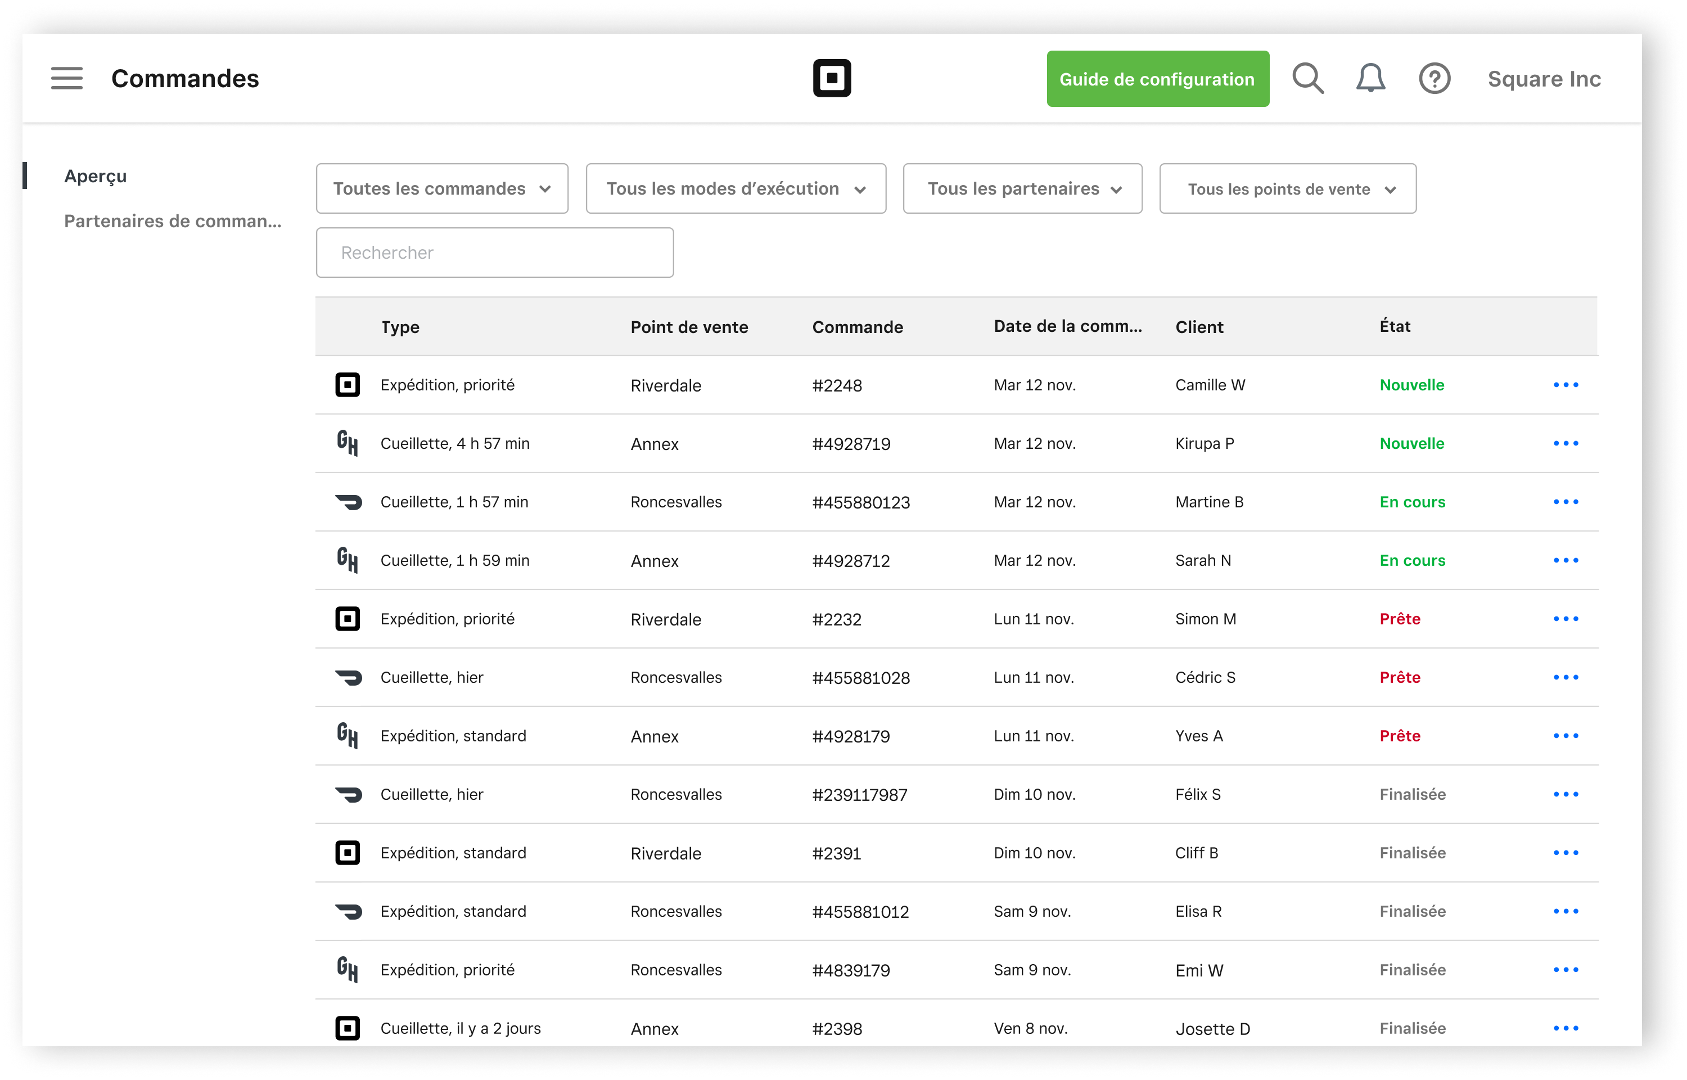Expand the Toutes les commandes dropdown
Image resolution: width=1687 pixels, height=1080 pixels.
(x=441, y=188)
